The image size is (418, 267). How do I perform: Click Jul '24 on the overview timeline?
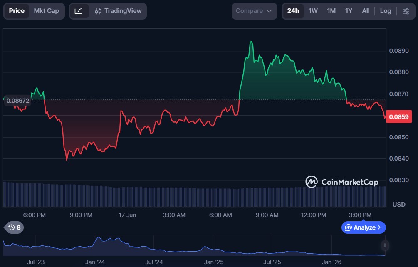[154, 262]
